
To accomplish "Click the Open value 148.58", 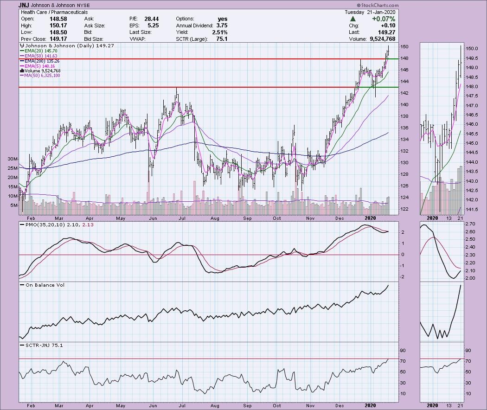I will [58, 19].
